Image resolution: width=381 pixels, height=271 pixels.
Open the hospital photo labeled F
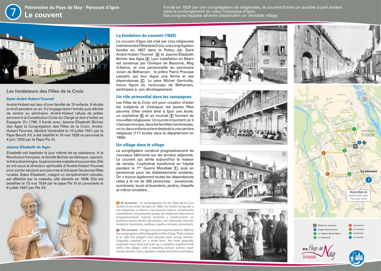coord(244,235)
